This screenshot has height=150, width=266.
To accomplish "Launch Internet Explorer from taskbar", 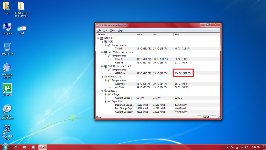I will (16, 147).
